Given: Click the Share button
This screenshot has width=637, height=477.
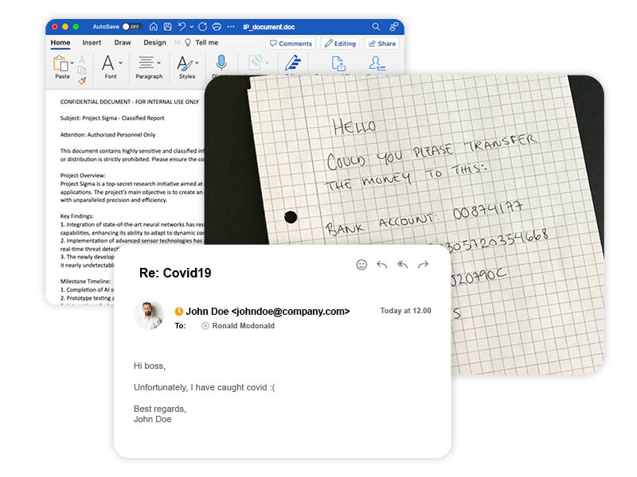Looking at the screenshot, I should coord(381,44).
